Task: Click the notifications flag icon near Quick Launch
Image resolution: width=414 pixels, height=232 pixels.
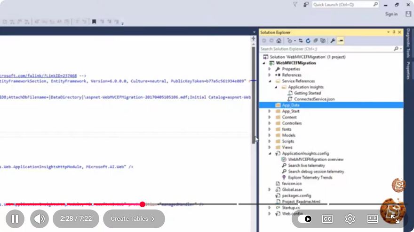Action: pos(295,5)
